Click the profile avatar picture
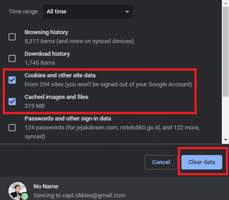229x200 pixels. [18, 191]
